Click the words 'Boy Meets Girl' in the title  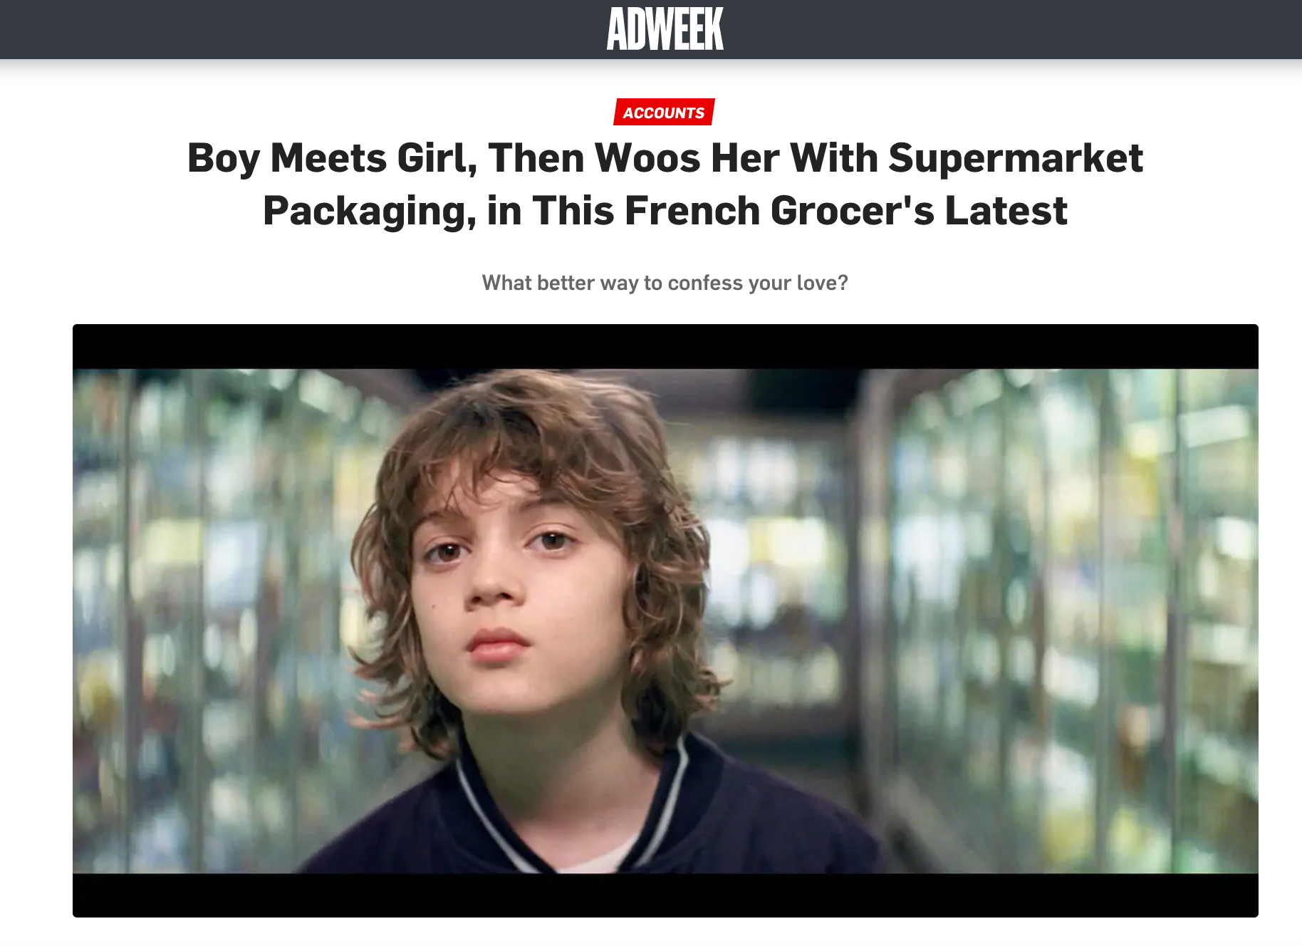click(x=332, y=158)
